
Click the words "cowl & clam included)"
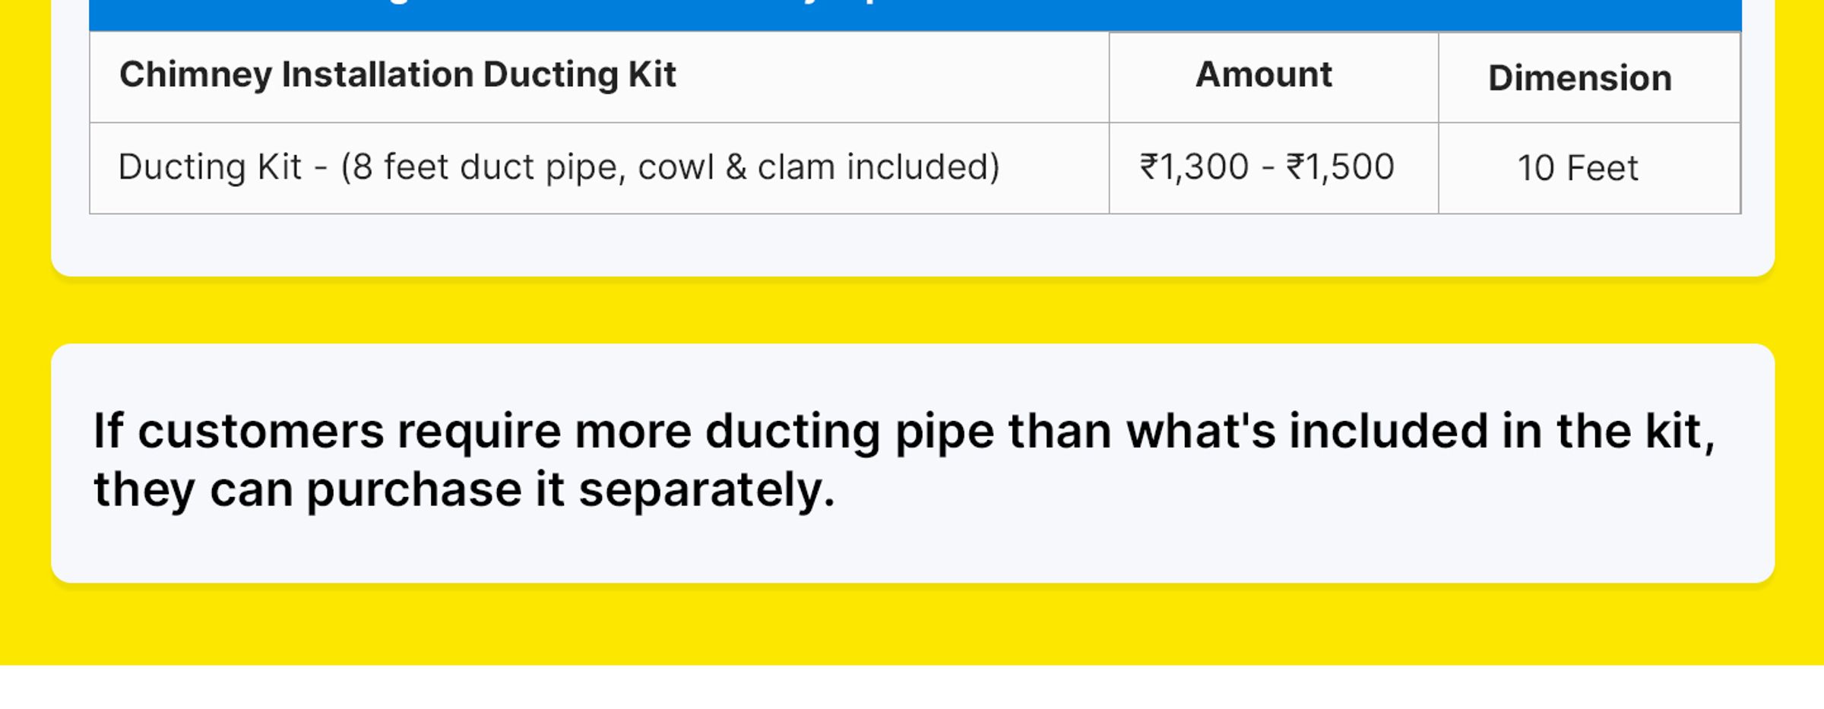coord(819,167)
